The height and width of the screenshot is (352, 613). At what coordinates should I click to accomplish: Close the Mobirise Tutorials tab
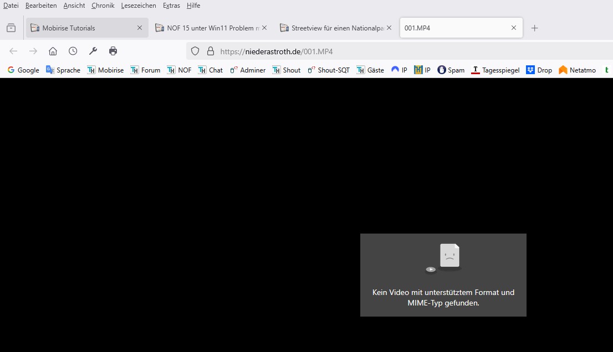click(x=140, y=28)
